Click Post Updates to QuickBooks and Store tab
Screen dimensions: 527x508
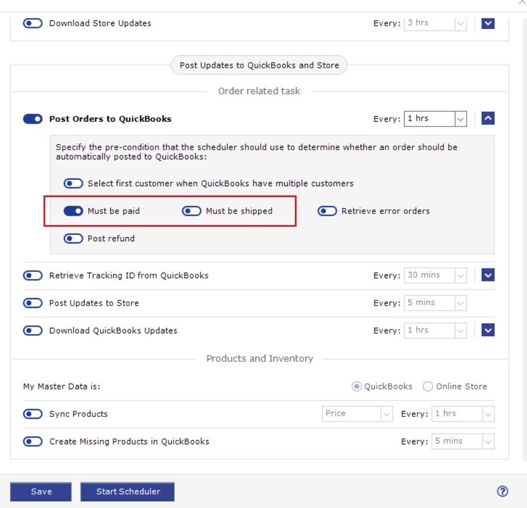pyautogui.click(x=259, y=66)
